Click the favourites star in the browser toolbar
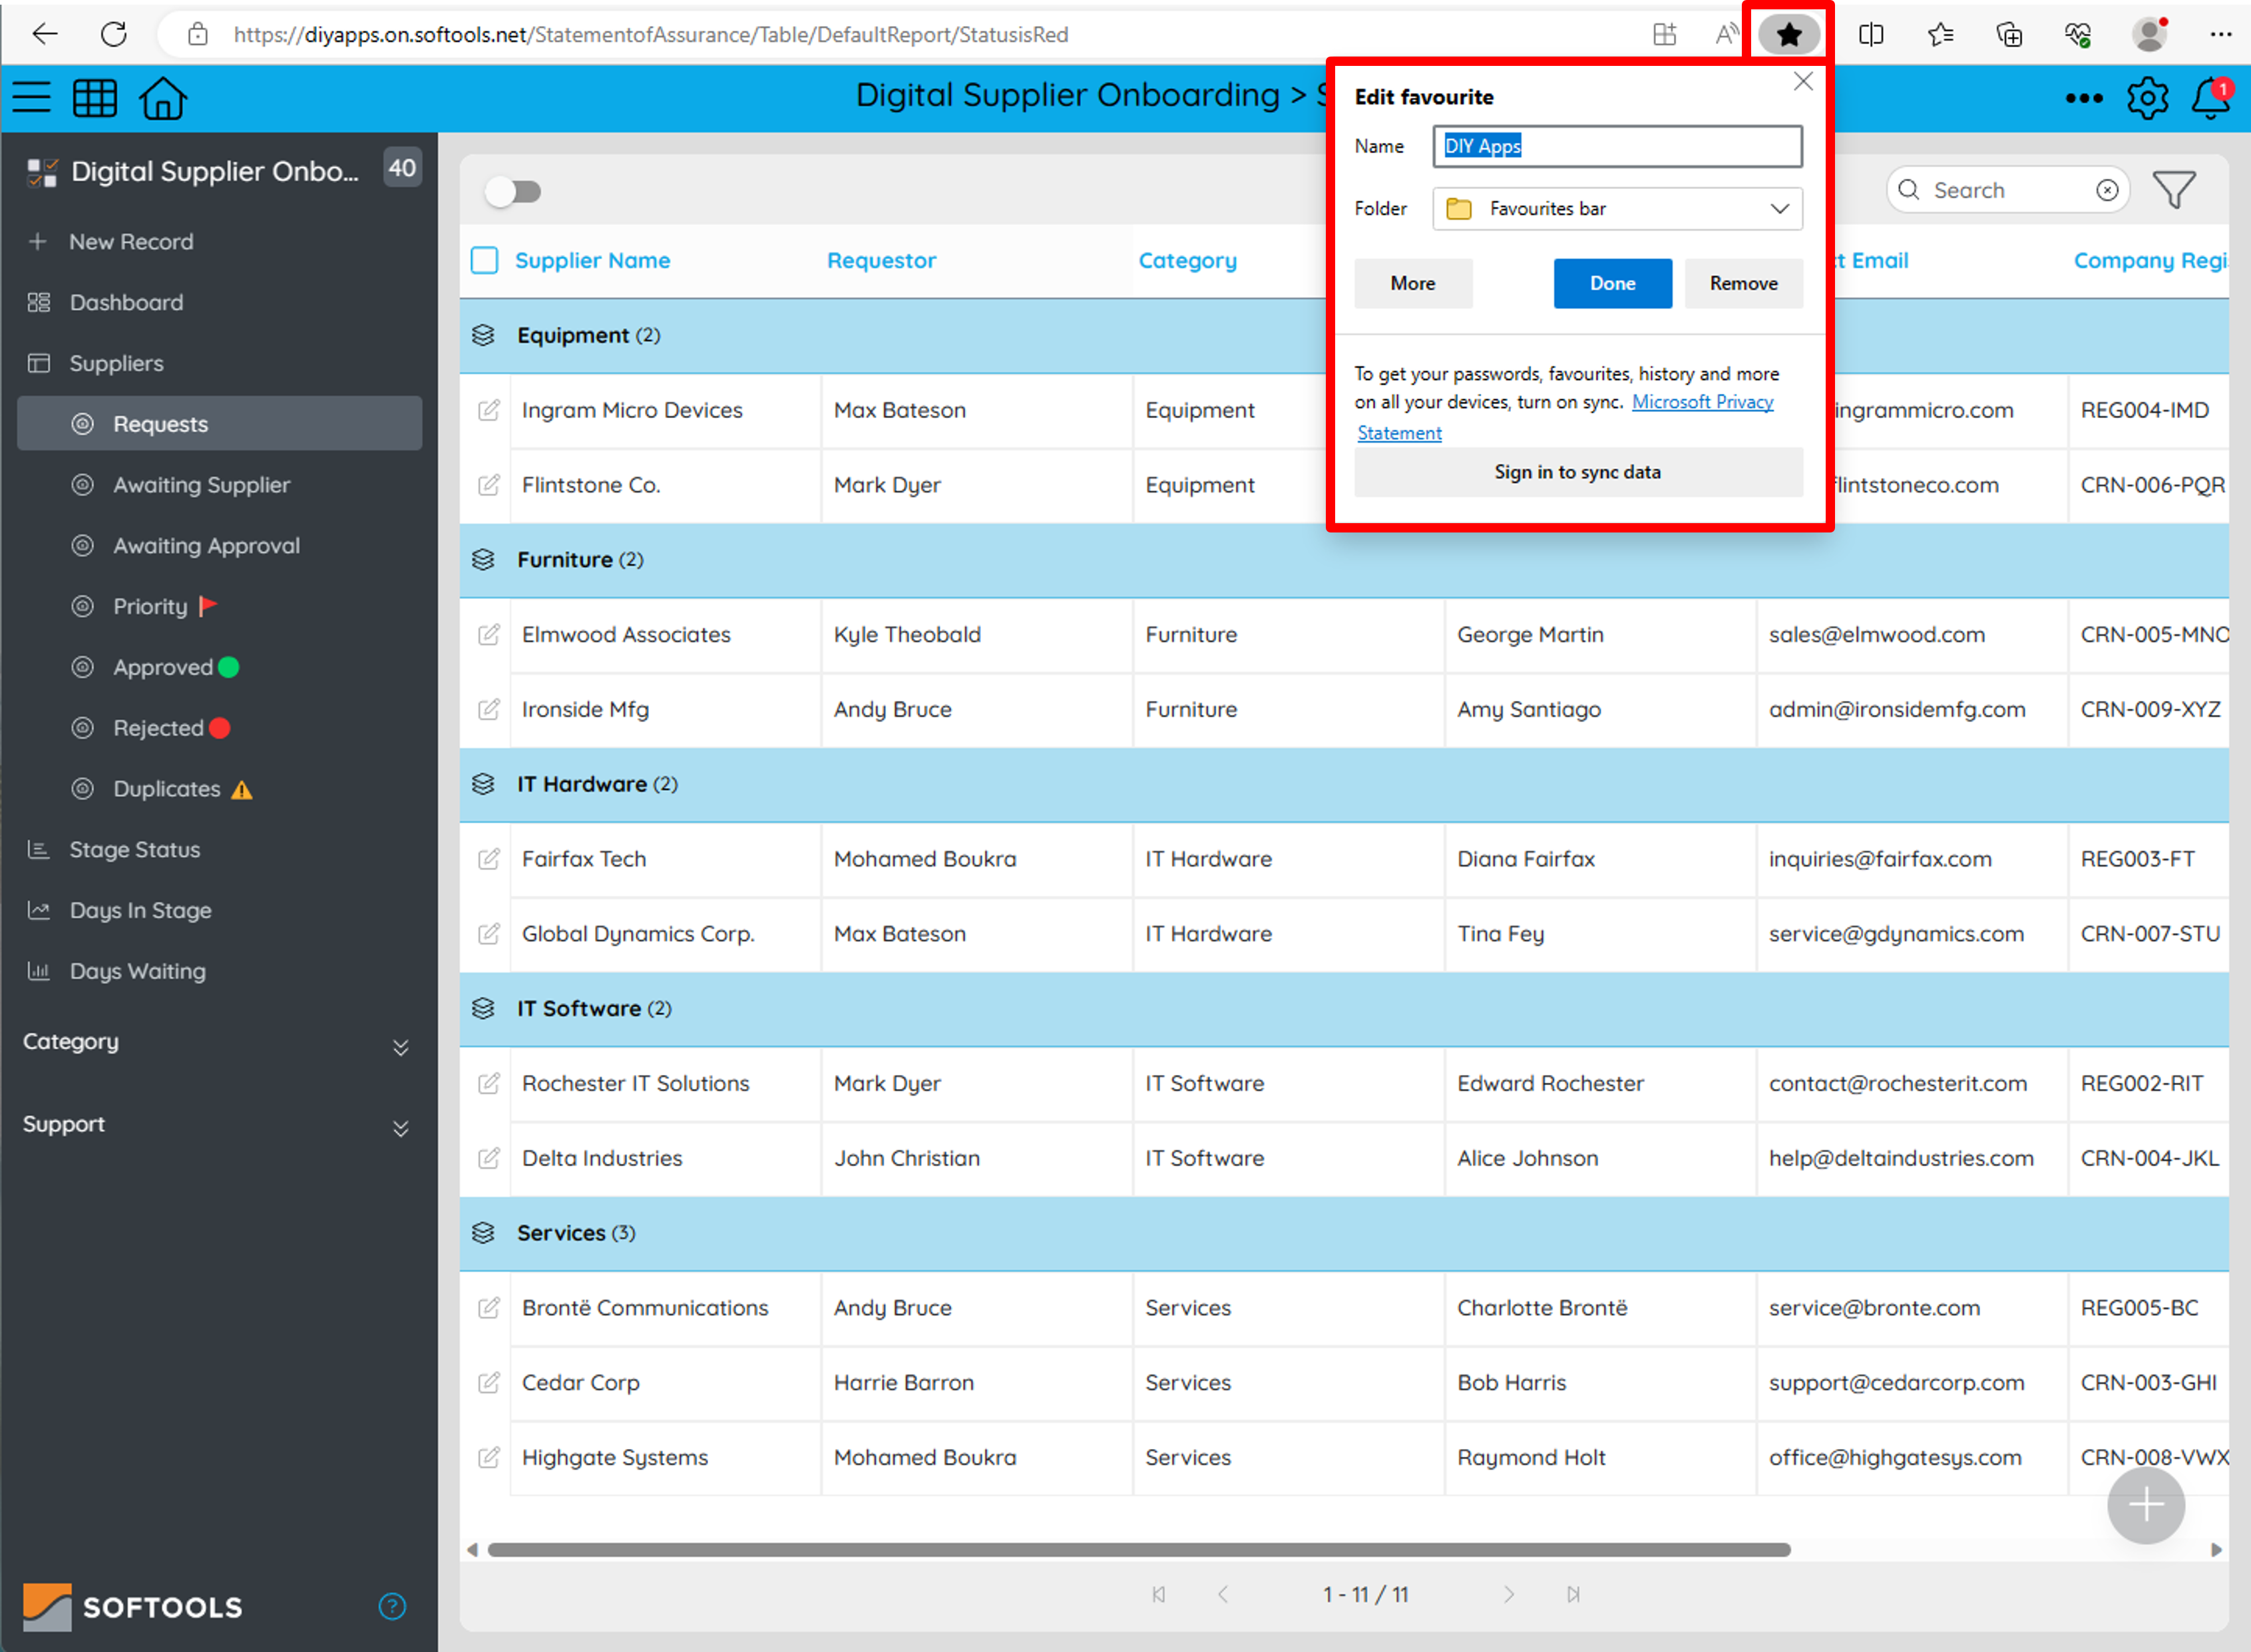Image resolution: width=2251 pixels, height=1652 pixels. pyautogui.click(x=1788, y=33)
